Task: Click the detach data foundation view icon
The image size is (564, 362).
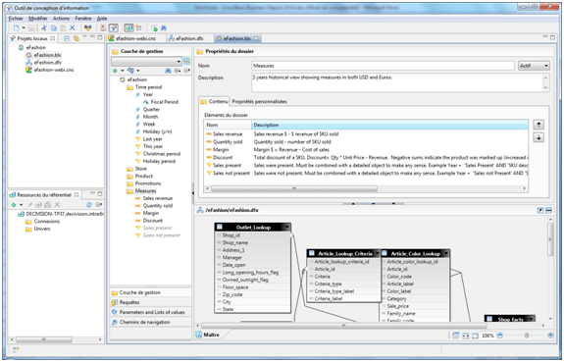Action: 540,210
